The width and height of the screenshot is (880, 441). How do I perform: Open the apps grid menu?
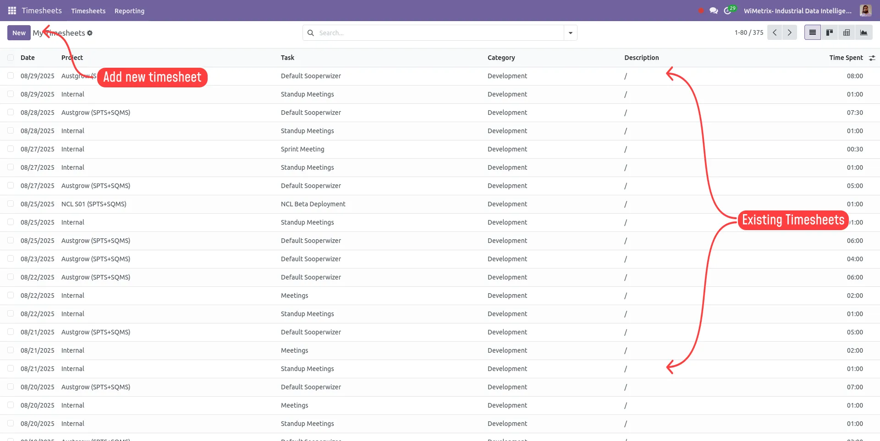[12, 10]
